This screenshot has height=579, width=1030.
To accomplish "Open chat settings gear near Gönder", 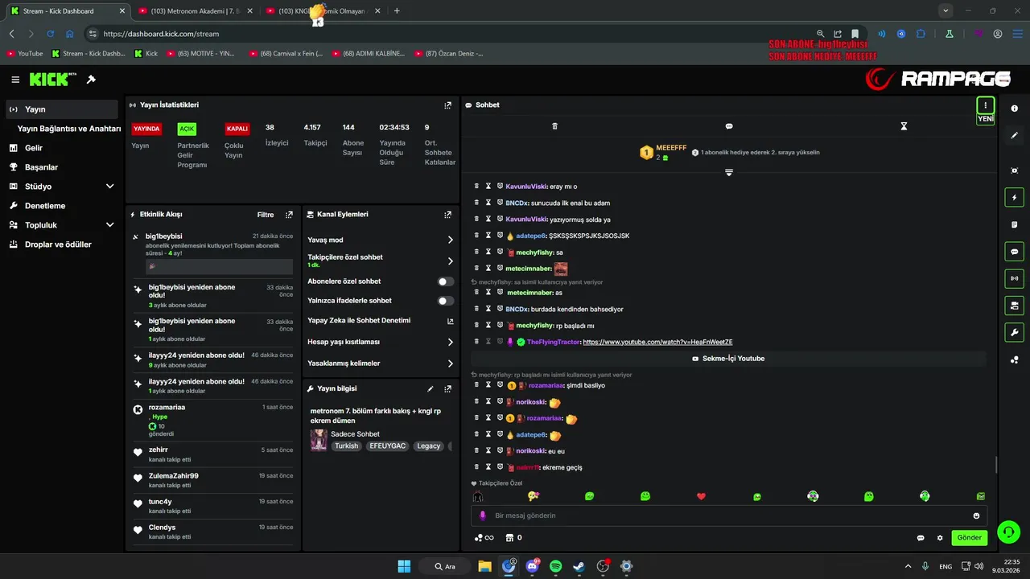I will pos(940,538).
